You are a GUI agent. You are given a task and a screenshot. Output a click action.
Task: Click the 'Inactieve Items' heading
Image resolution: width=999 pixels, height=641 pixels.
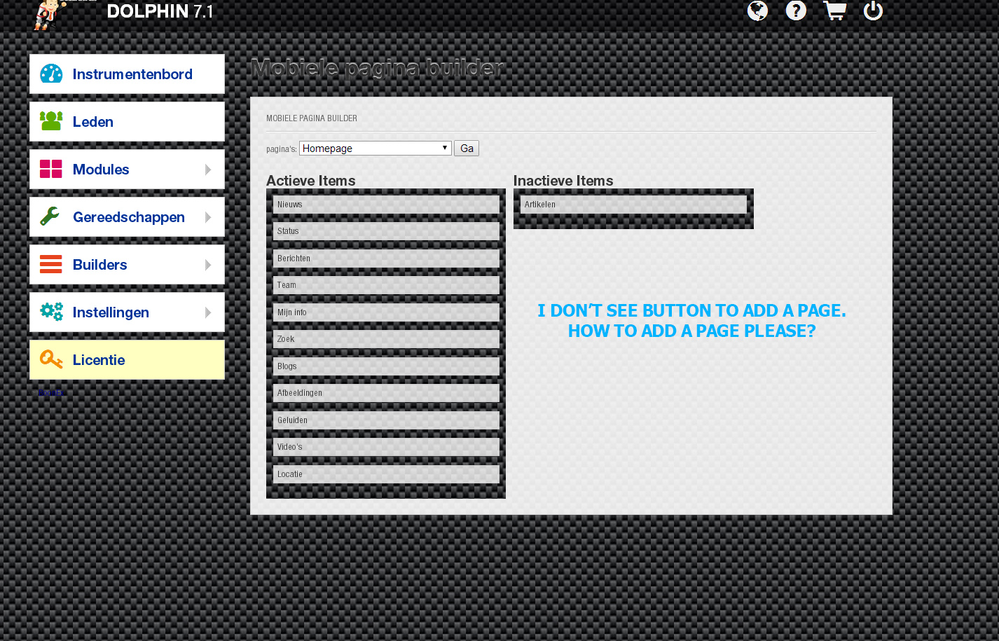(563, 181)
